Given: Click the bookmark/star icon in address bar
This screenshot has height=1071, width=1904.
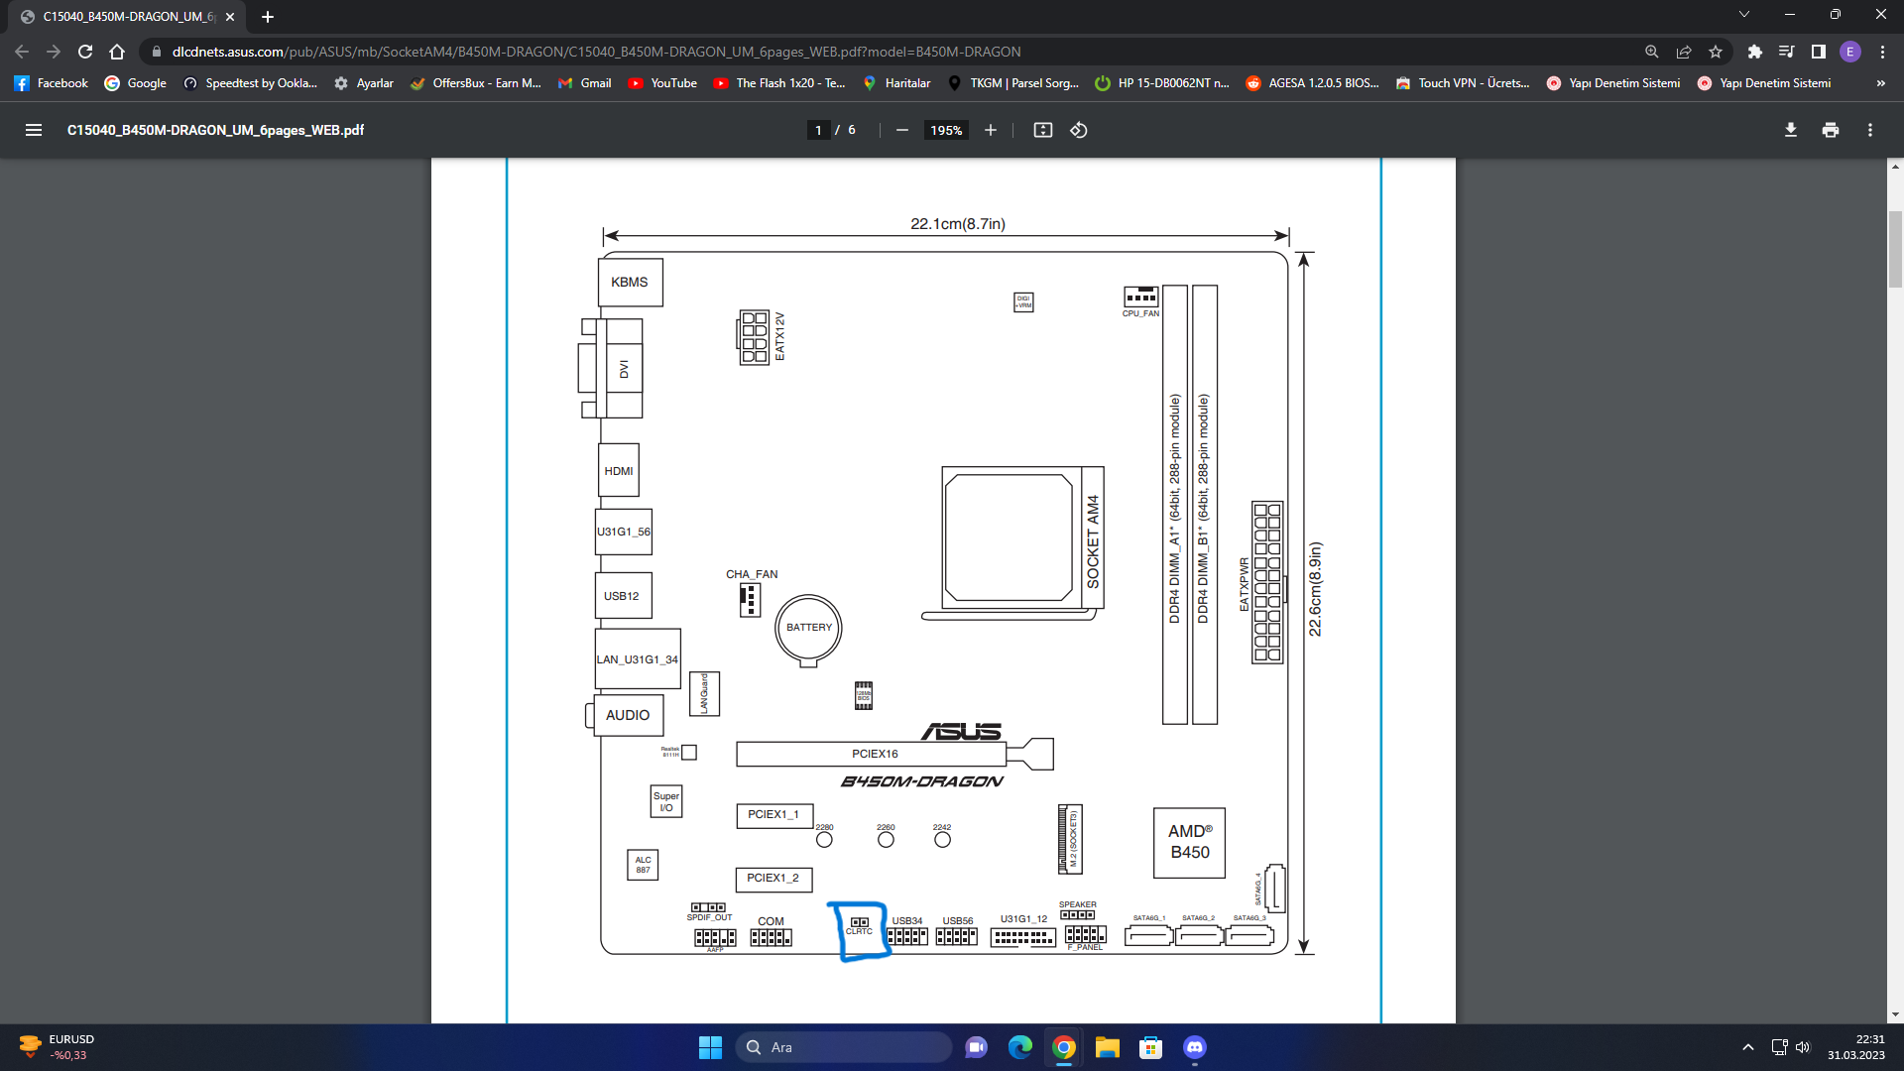Looking at the screenshot, I should click(1717, 51).
